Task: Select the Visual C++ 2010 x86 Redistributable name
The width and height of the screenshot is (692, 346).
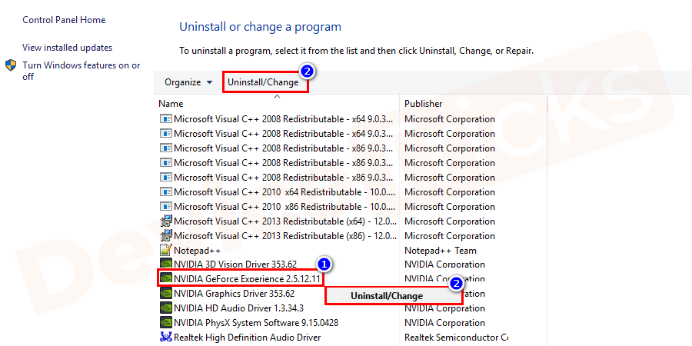Action: tap(283, 207)
